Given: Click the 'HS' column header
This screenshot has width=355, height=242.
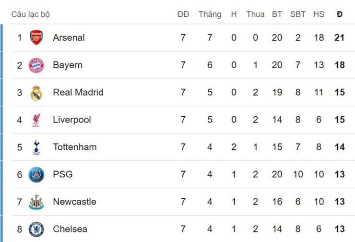Looking at the screenshot, I should (x=319, y=14).
